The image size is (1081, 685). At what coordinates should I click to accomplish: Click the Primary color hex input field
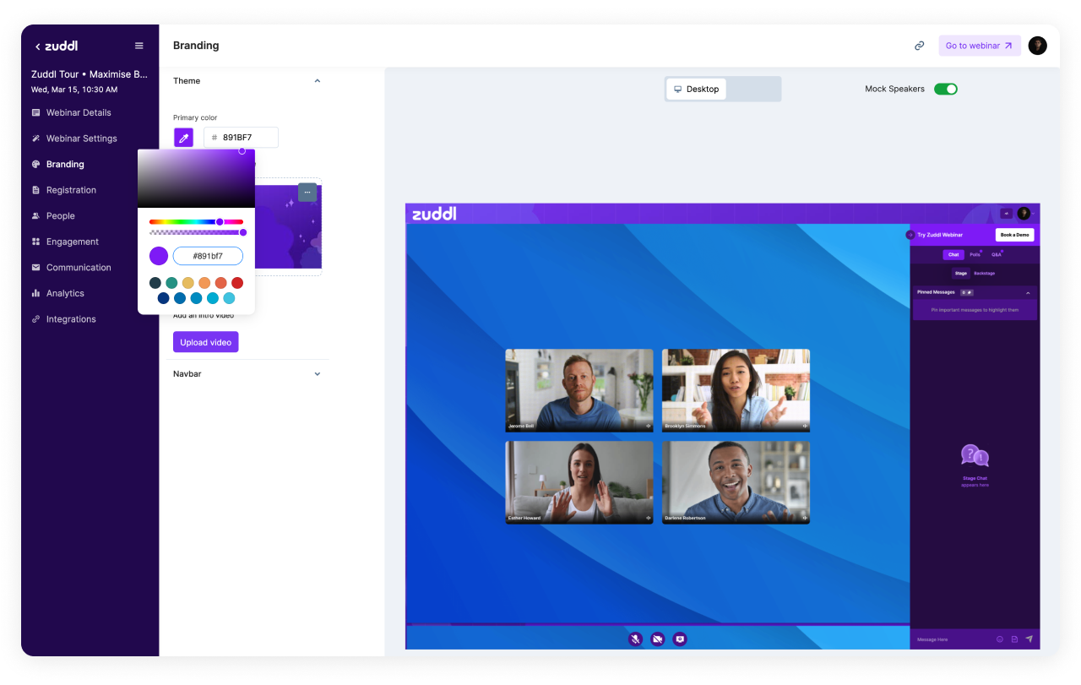pos(241,138)
